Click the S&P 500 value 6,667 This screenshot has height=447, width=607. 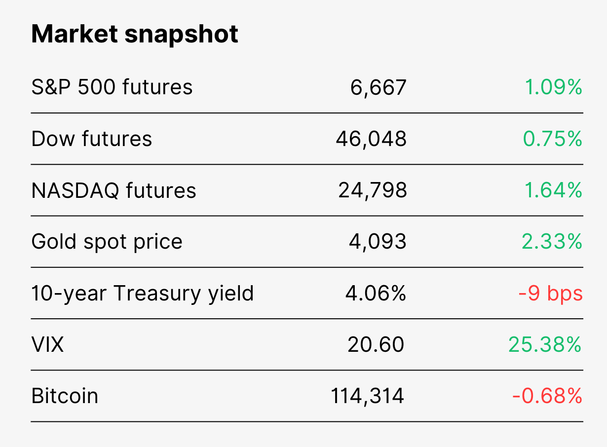pos(379,88)
